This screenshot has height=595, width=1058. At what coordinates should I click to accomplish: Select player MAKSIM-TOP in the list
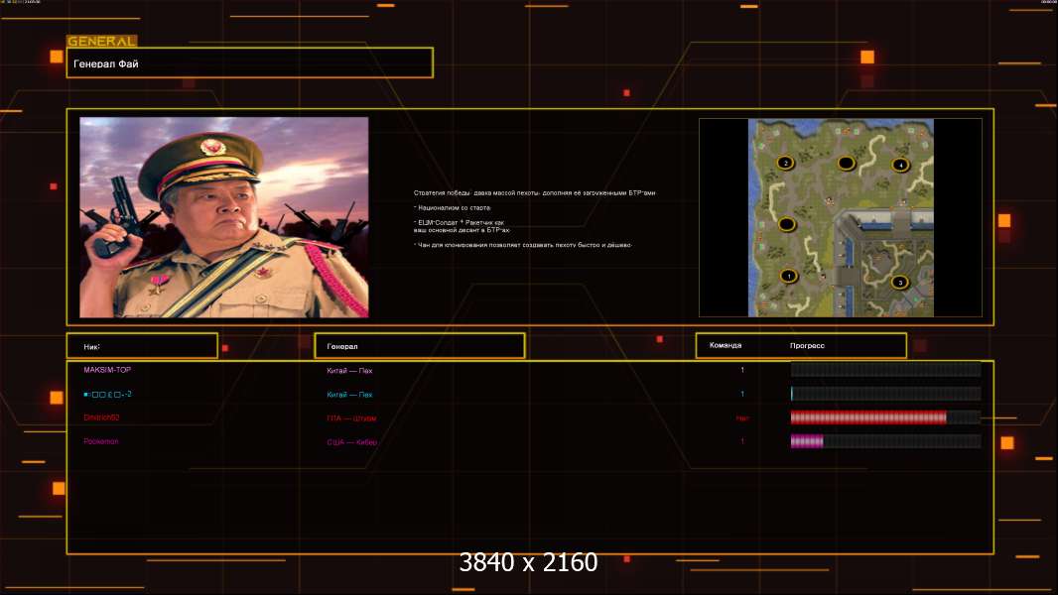[x=107, y=370]
